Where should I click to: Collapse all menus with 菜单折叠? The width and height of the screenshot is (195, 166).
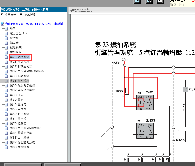click(x=30, y=15)
